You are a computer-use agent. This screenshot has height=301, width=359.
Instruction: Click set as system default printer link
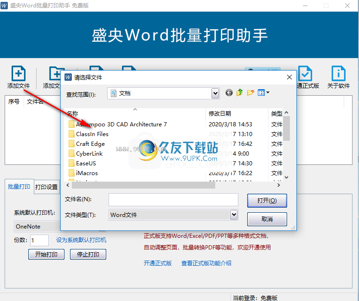click(x=81, y=240)
